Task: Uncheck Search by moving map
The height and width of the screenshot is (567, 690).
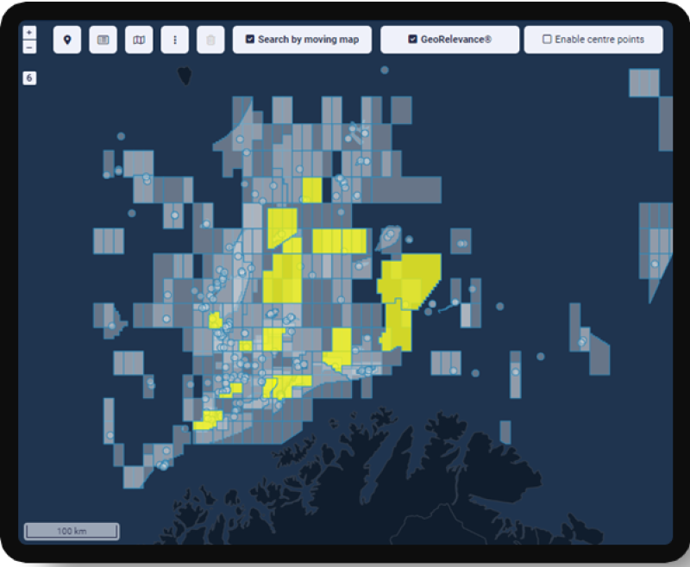Action: tap(250, 39)
